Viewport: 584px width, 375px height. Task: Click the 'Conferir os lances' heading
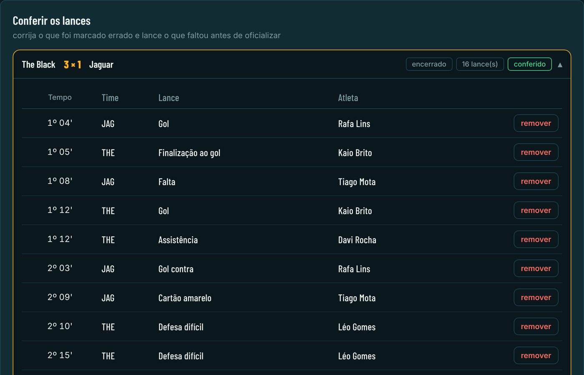[x=52, y=21]
